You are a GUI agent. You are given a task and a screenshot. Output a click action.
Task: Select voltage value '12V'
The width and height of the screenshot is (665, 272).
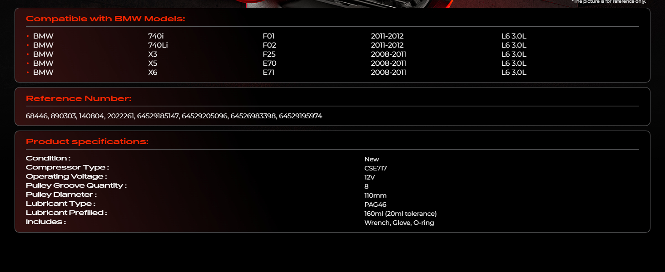pos(370,177)
